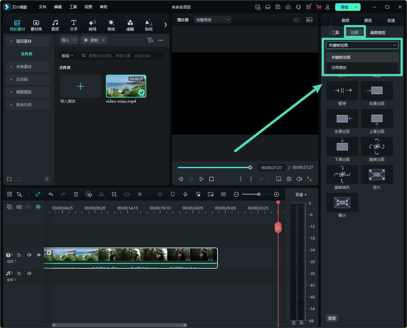
Task: Select the crop tool in timeline toolbar
Action: [x=114, y=194]
